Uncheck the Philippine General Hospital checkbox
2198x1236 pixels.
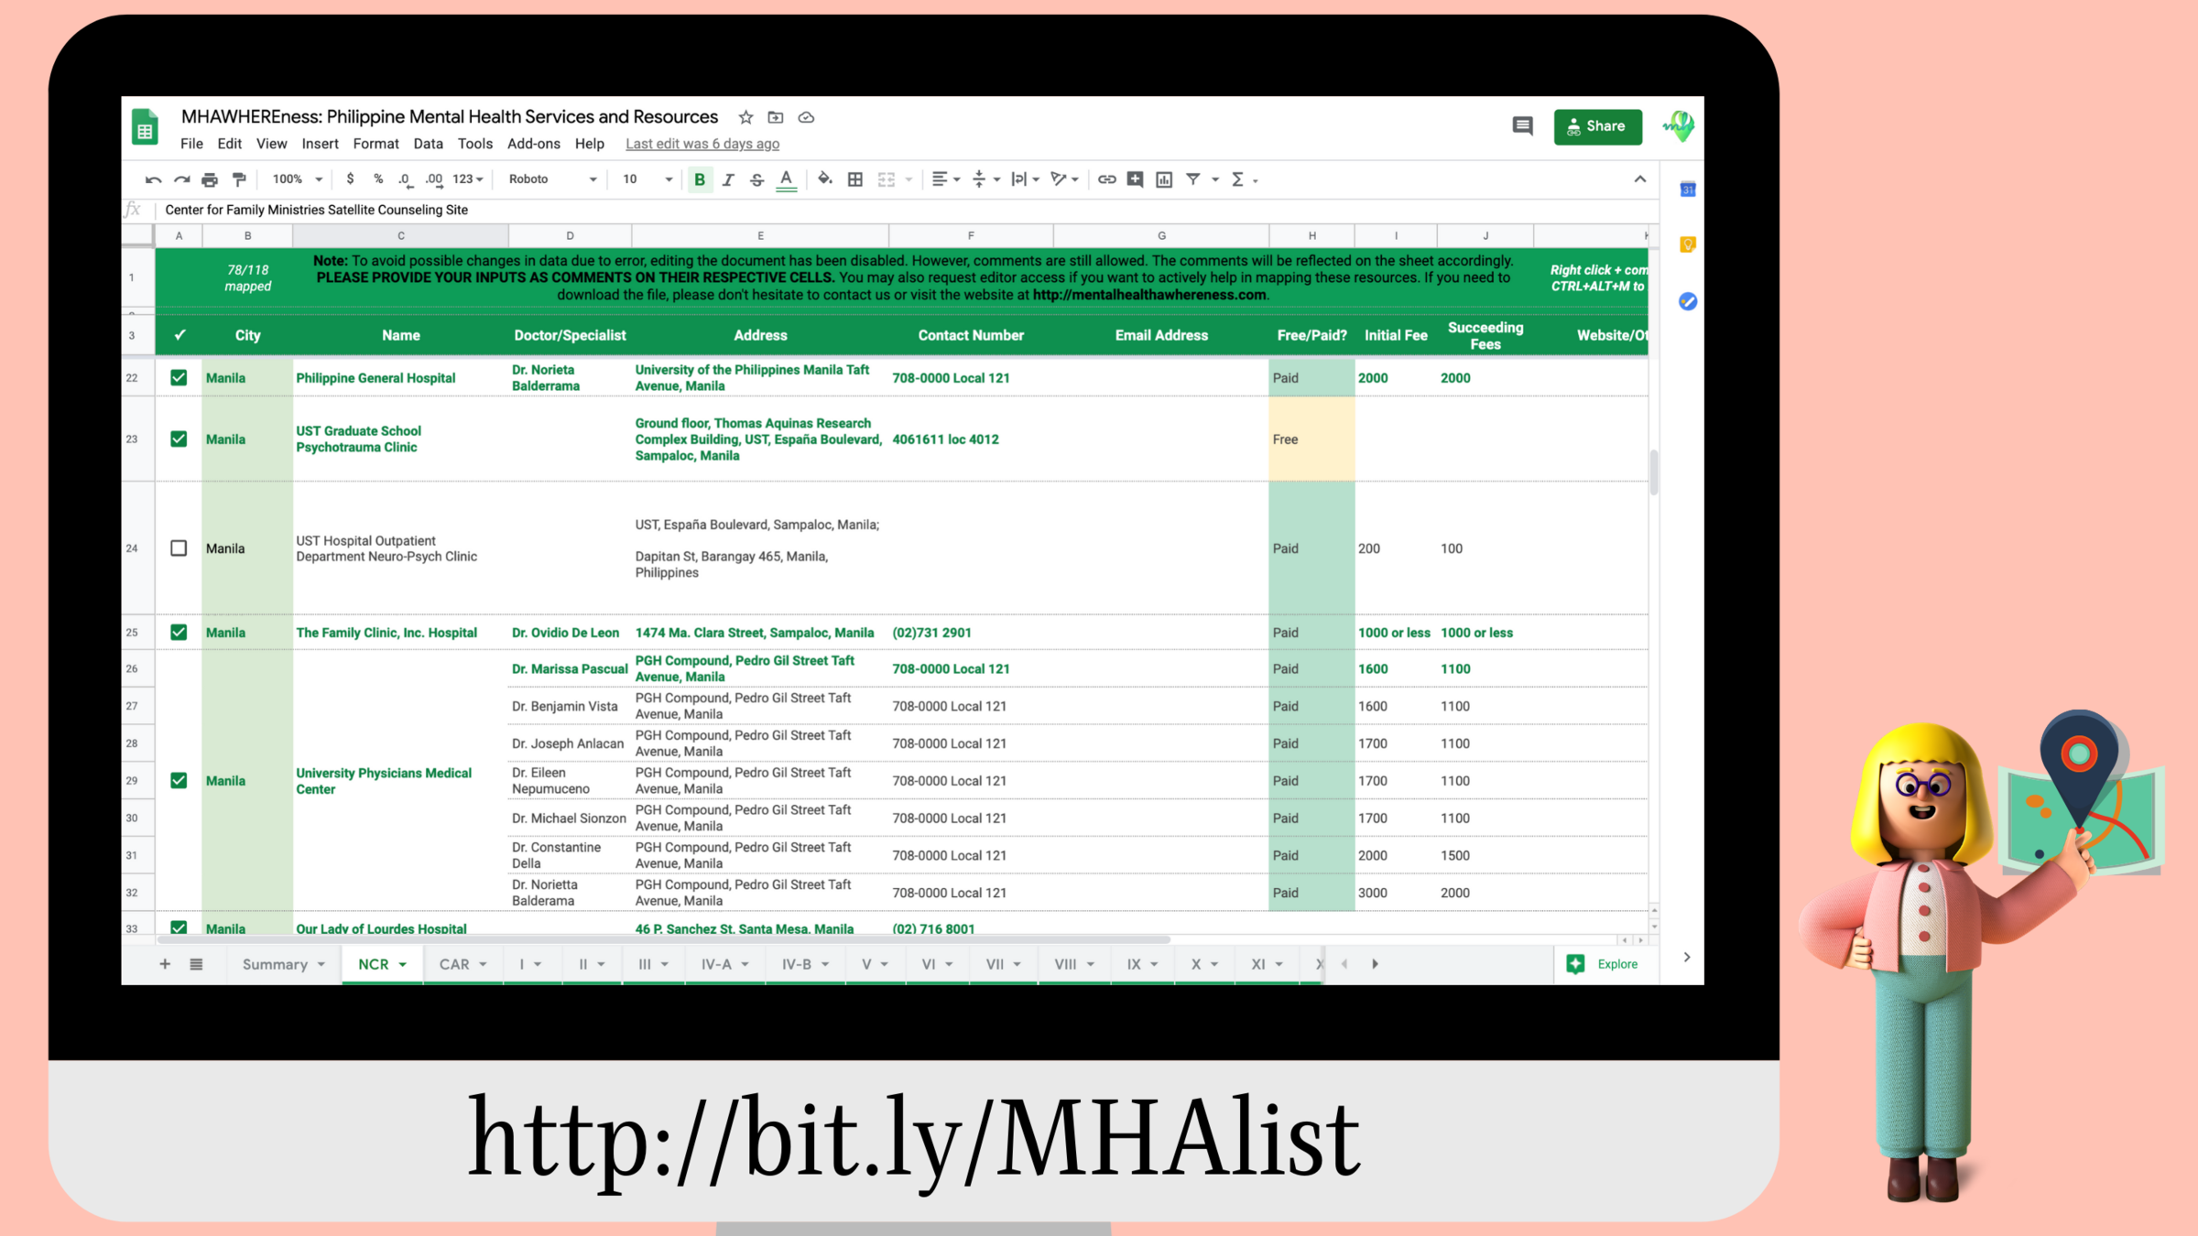coord(179,378)
